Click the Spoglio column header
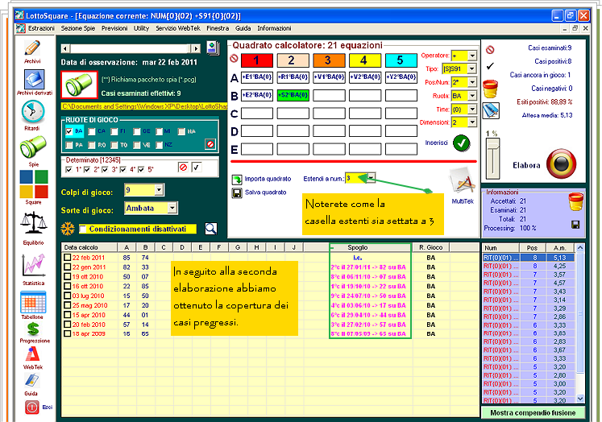Viewport: 602px width, 422px height. (358, 247)
